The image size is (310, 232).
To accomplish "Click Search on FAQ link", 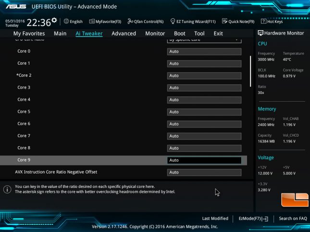I will pyautogui.click(x=293, y=219).
